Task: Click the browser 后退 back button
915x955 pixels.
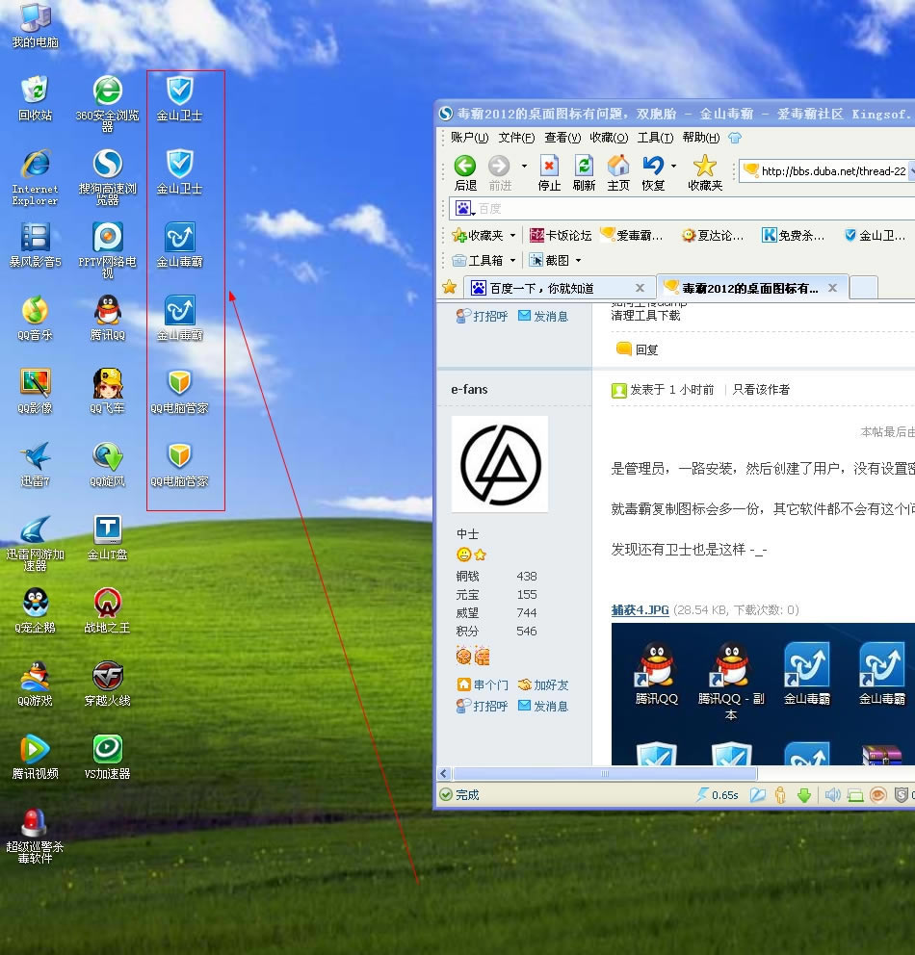Action: (465, 173)
